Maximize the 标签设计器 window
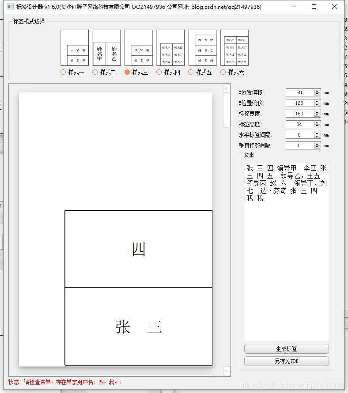The image size is (348, 393). tap(314, 7)
